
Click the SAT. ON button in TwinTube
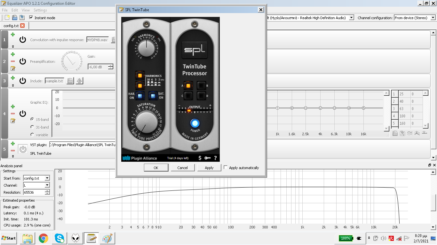pyautogui.click(x=153, y=95)
